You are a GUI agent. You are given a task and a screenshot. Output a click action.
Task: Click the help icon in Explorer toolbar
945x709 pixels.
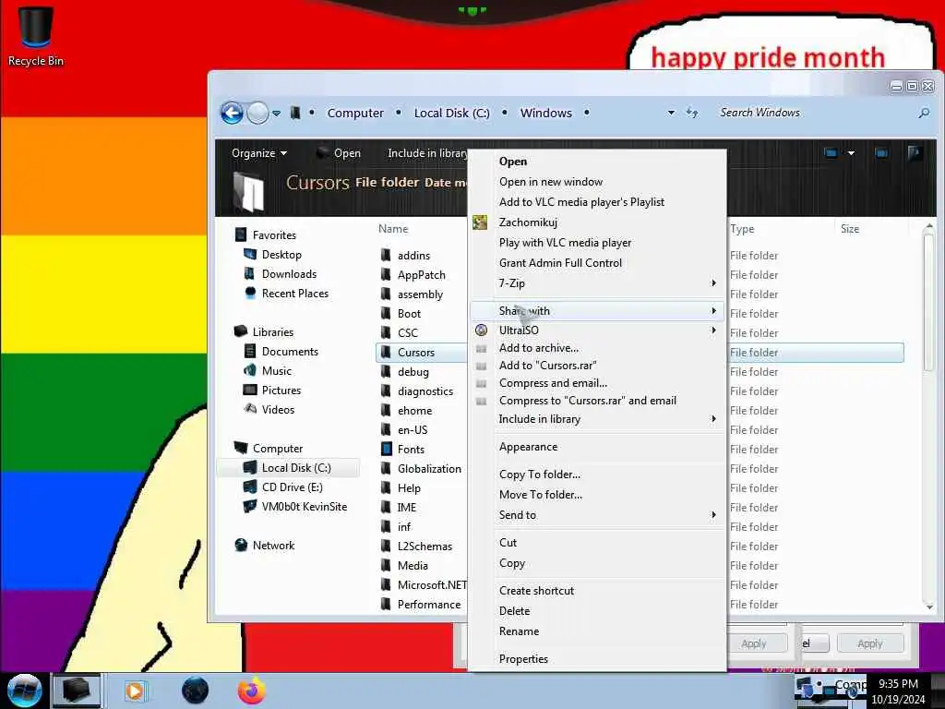[915, 153]
